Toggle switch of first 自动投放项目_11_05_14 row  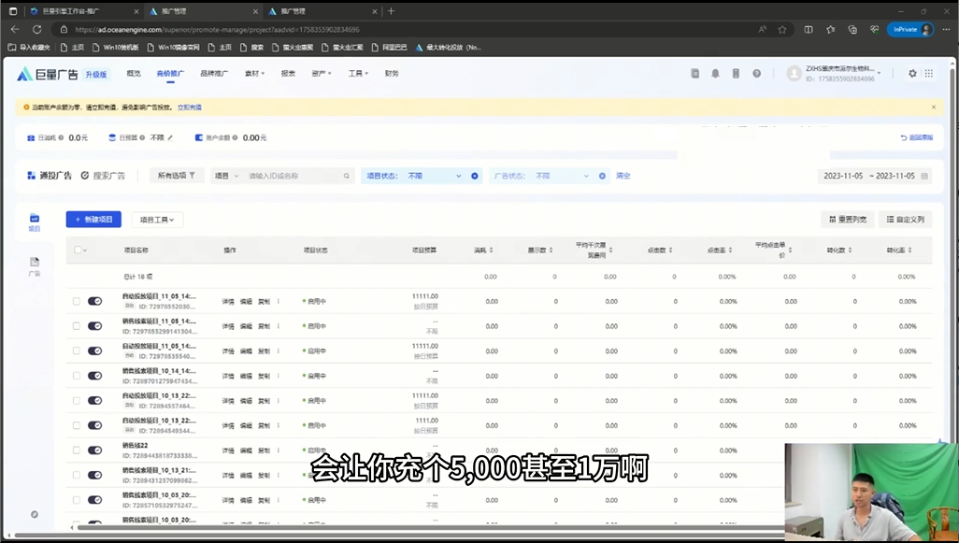tap(94, 302)
